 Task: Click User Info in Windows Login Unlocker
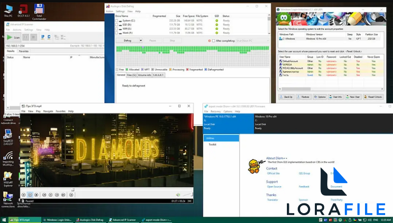click(336, 97)
